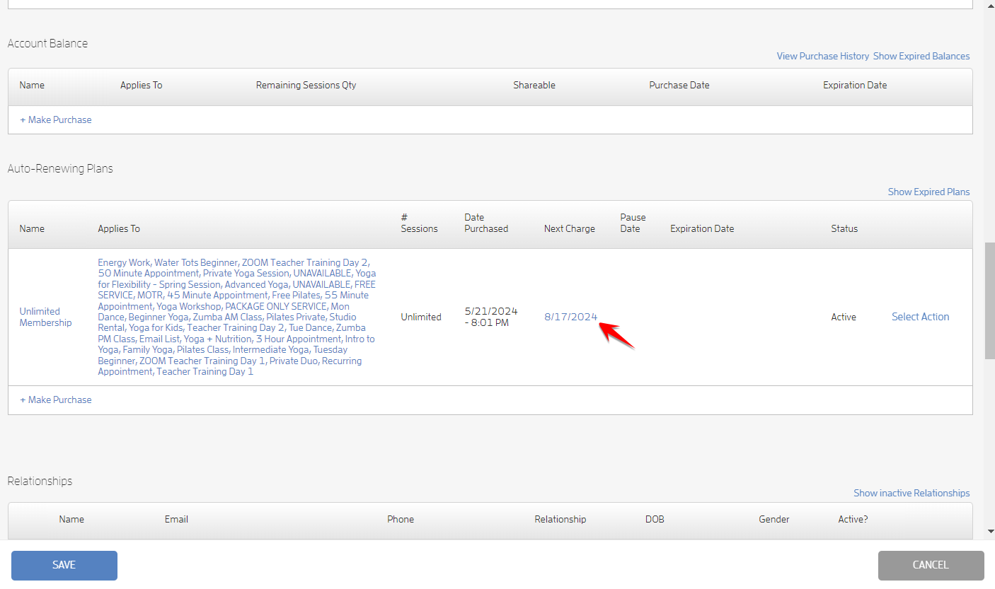The image size is (995, 589).
Task: Click the # Sessions column header
Action: (420, 223)
